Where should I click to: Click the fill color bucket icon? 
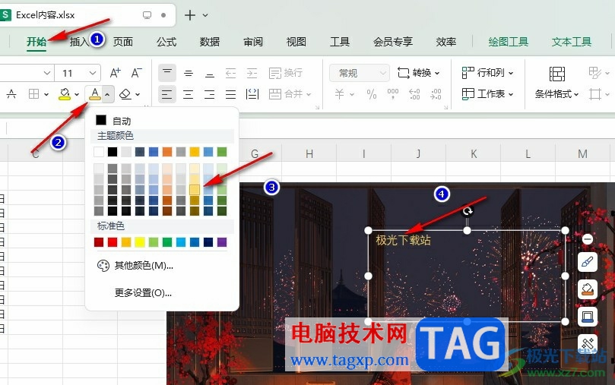[x=65, y=94]
